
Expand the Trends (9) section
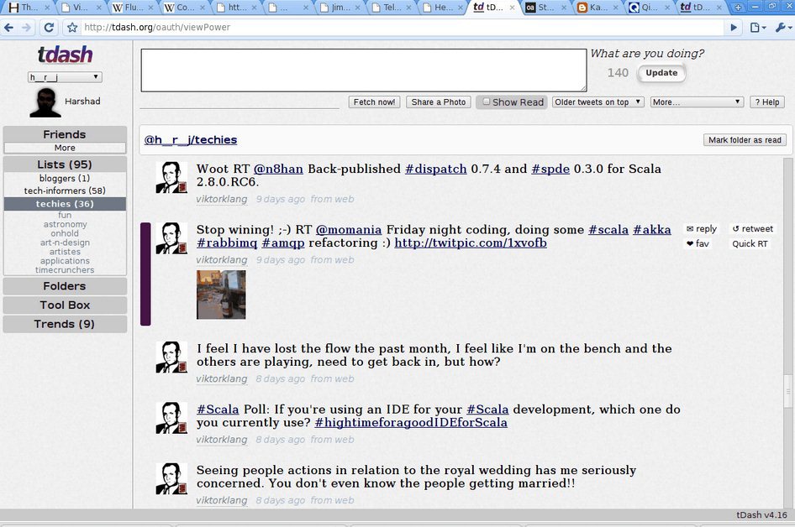click(x=65, y=324)
